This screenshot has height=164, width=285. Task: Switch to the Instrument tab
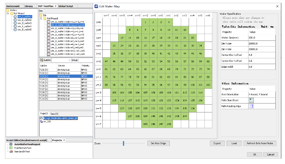pyautogui.click(x=13, y=6)
